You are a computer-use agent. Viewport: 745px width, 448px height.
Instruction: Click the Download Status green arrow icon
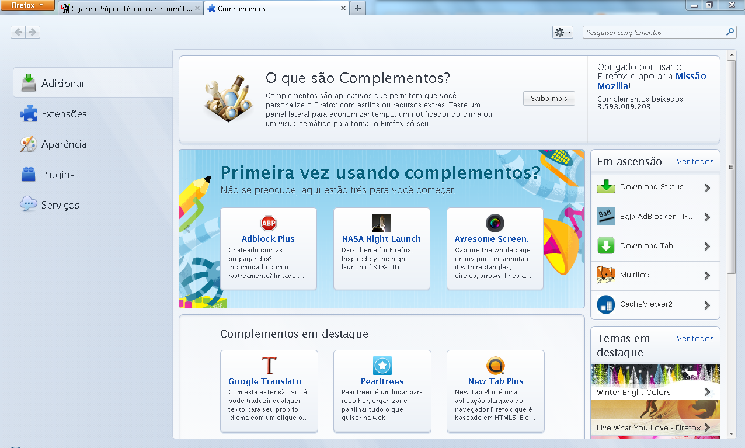click(606, 187)
